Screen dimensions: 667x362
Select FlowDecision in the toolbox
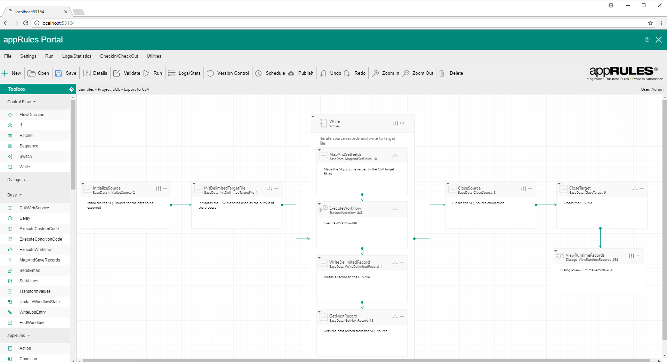pyautogui.click(x=35, y=115)
